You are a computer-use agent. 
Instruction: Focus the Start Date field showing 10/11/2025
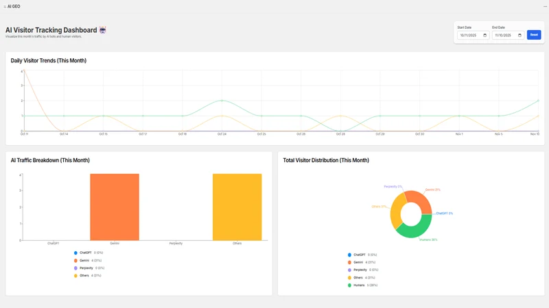click(474, 36)
